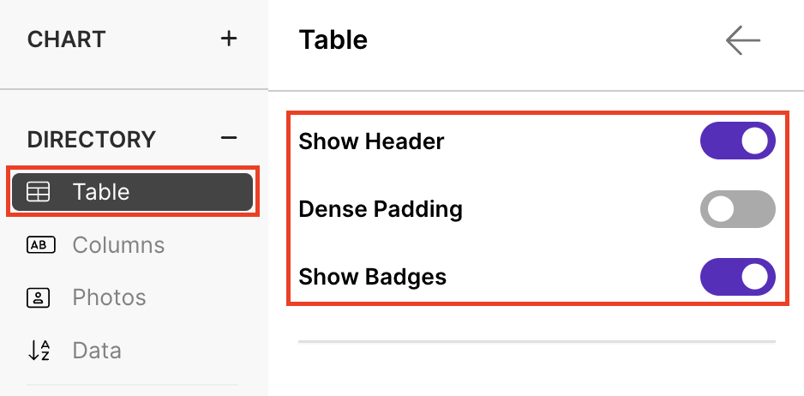Open the Photos settings entry
The height and width of the screenshot is (396, 804).
(109, 297)
